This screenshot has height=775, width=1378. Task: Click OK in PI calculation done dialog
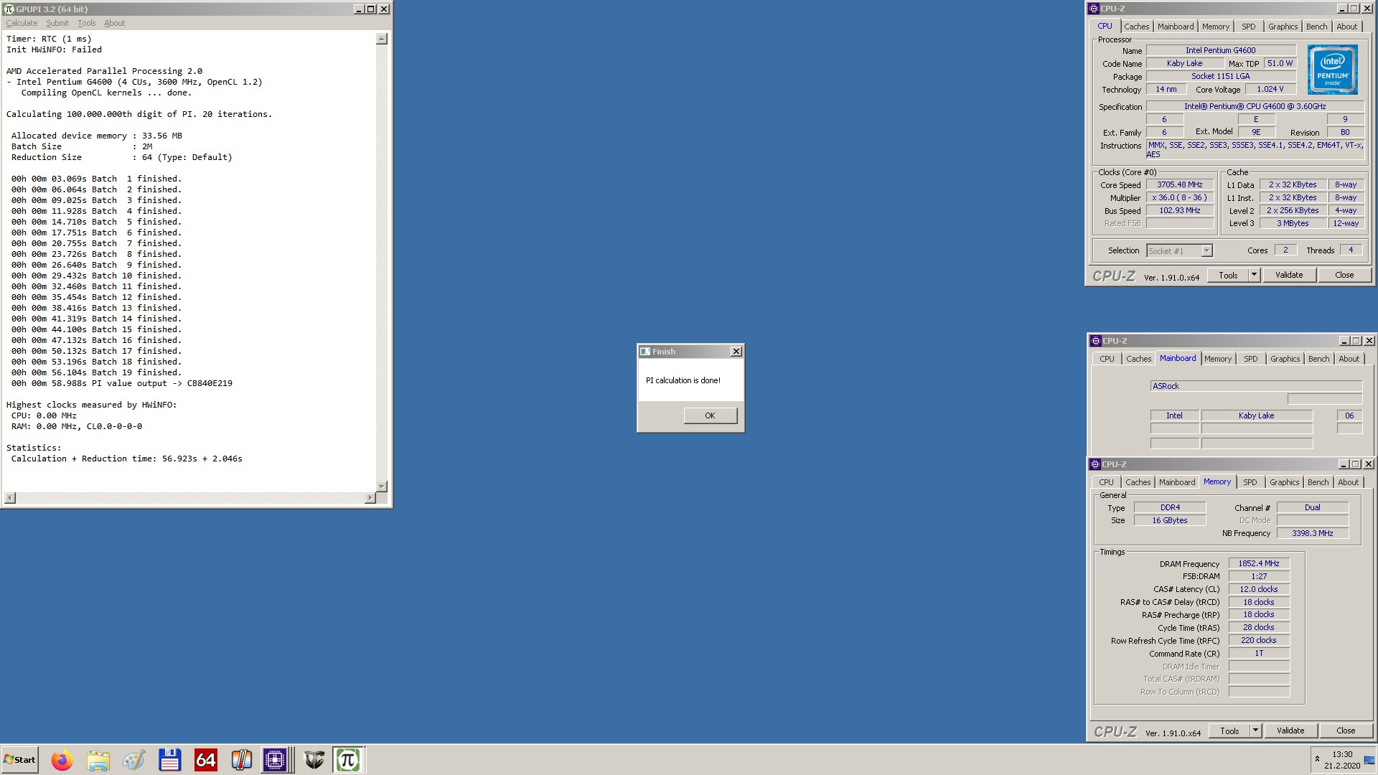tap(710, 415)
